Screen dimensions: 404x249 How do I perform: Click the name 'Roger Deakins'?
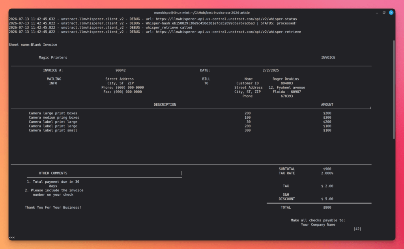tap(286, 79)
